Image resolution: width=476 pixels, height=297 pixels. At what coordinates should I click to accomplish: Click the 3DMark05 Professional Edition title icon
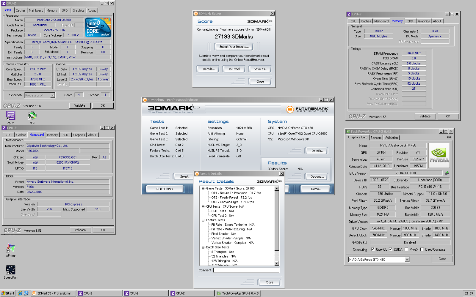coord(145,100)
